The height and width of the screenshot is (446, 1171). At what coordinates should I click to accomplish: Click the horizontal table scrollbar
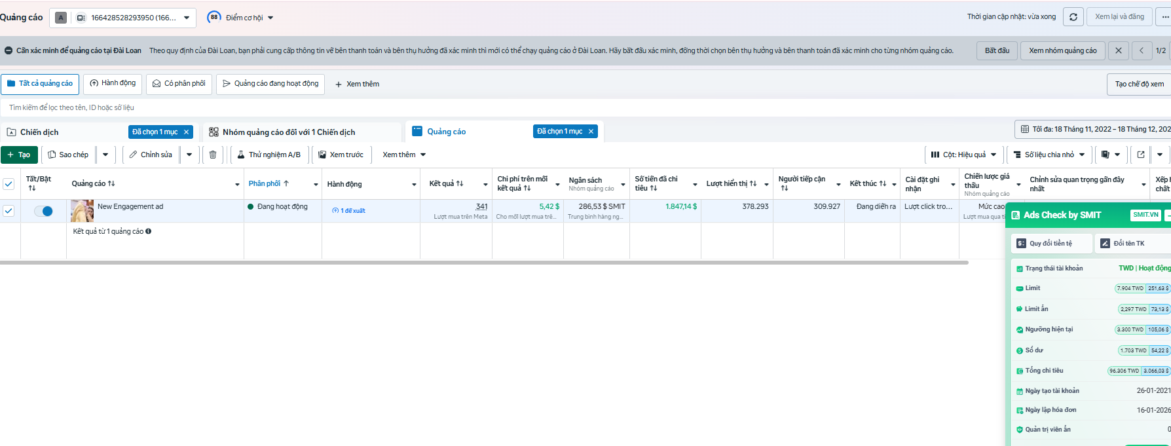(x=484, y=263)
